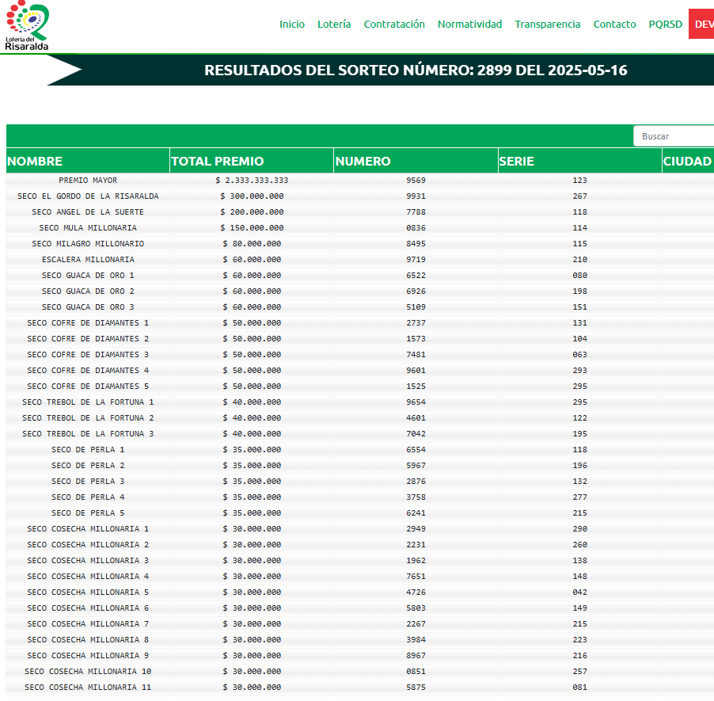Go to the Contacto page
Viewport: 714px width, 701px height.
[614, 24]
